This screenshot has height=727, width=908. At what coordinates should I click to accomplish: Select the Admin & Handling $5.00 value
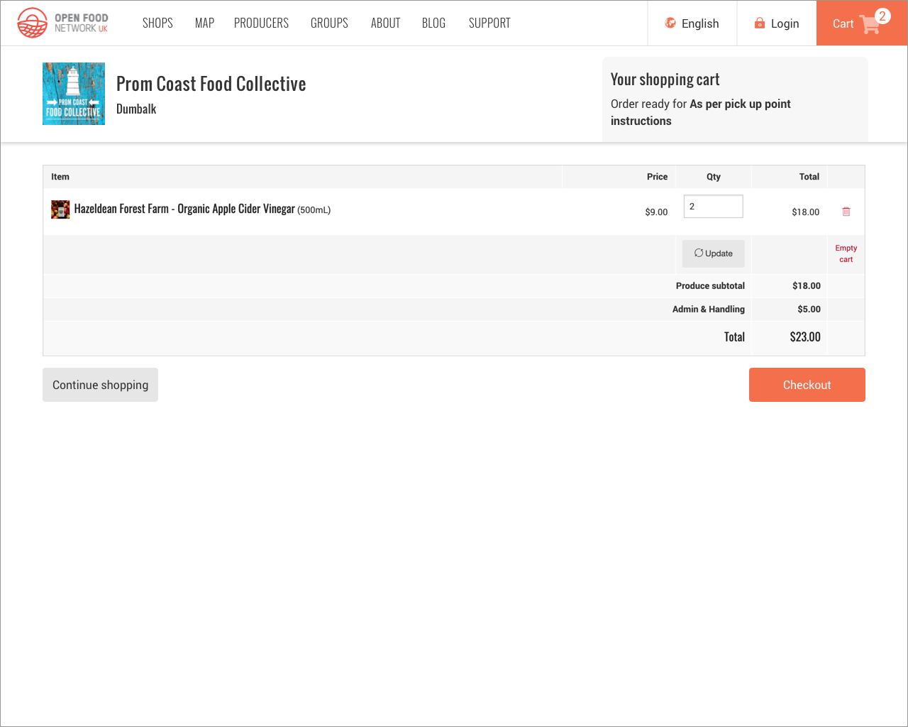click(x=809, y=309)
